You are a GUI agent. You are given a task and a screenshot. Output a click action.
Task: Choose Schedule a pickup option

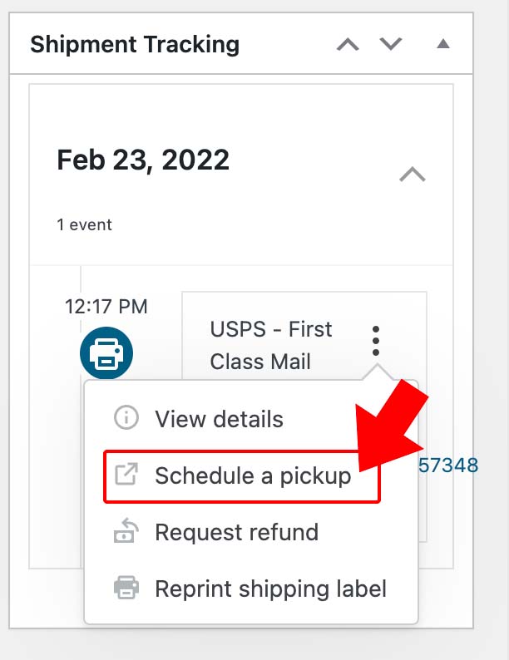242,476
